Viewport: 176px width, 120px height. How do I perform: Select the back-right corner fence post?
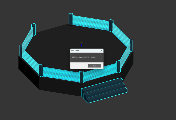(x=111, y=26)
